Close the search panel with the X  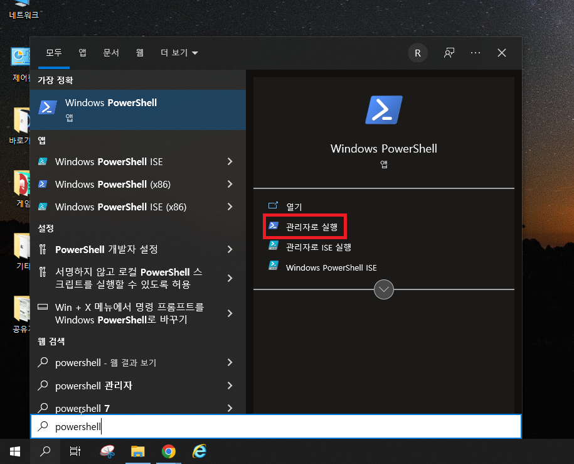tap(501, 53)
